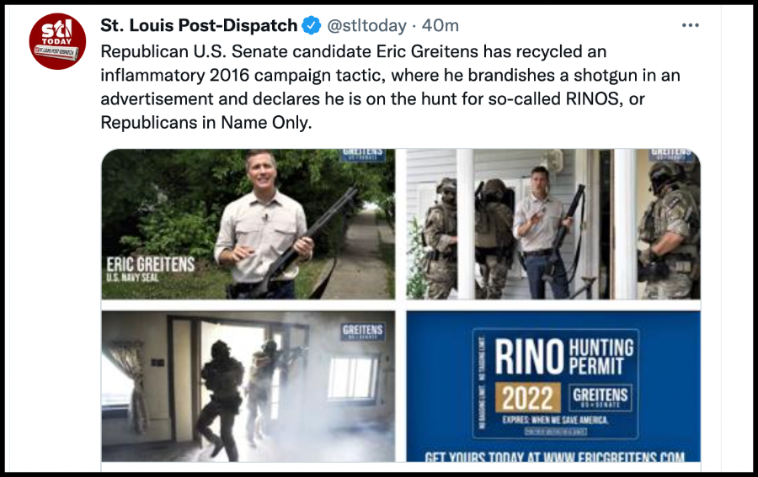Open the RINO Hunting Permit image
This screenshot has width=758, height=477.
click(553, 386)
